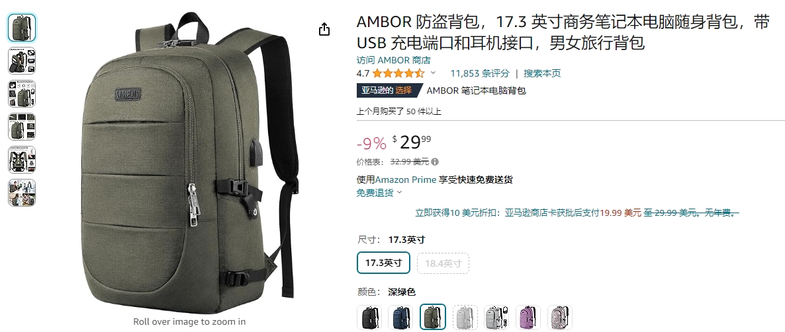Select the 17.3英寸 size option

(383, 263)
